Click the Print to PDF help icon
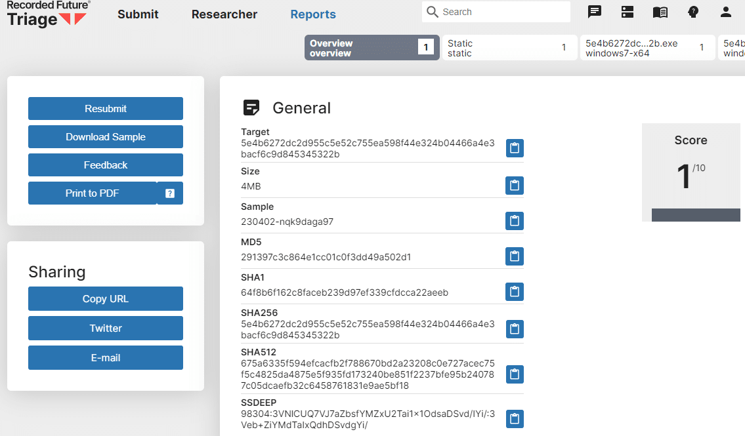This screenshot has width=745, height=436. pos(170,193)
